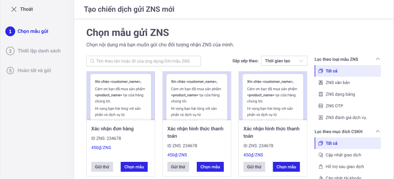Click the ZNS đánh giá dịch vụ icon

coord(320,117)
